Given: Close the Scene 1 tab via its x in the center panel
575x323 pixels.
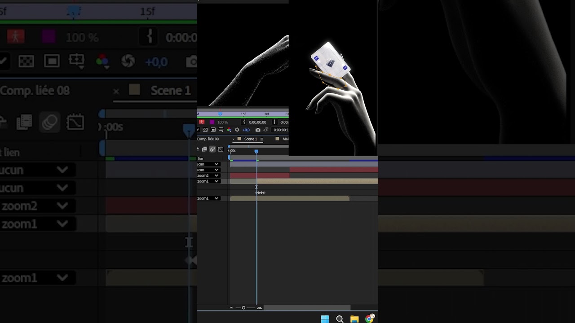Looking at the screenshot, I should [233, 139].
